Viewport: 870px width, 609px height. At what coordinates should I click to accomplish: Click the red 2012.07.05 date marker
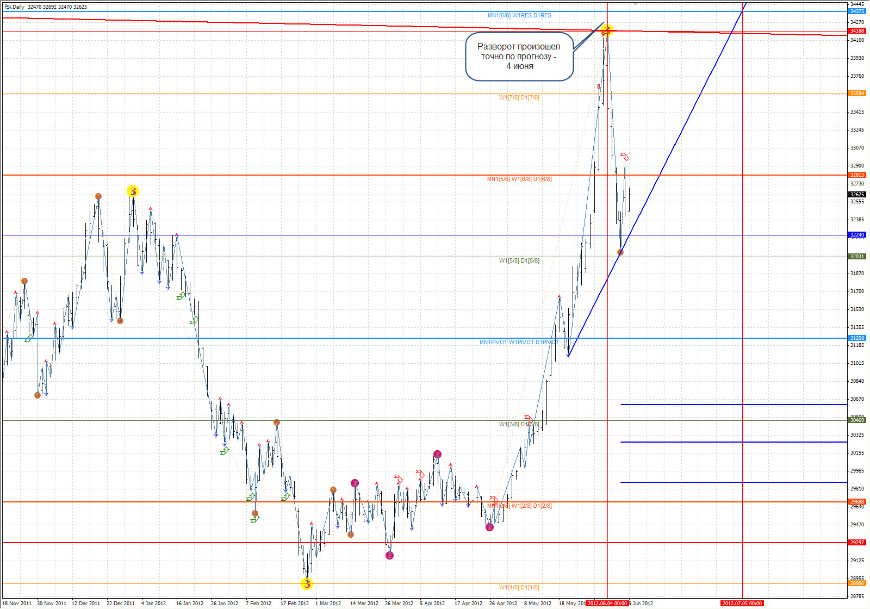[742, 603]
